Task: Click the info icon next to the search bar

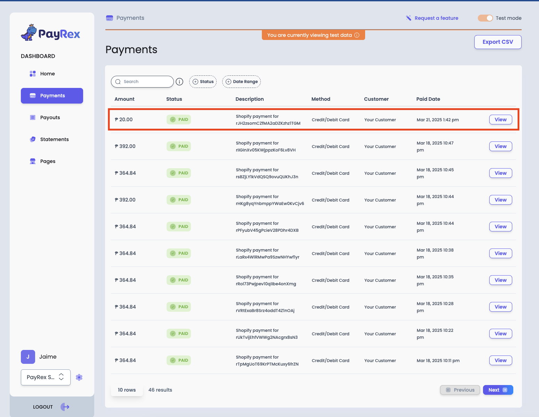Action: [x=179, y=81]
